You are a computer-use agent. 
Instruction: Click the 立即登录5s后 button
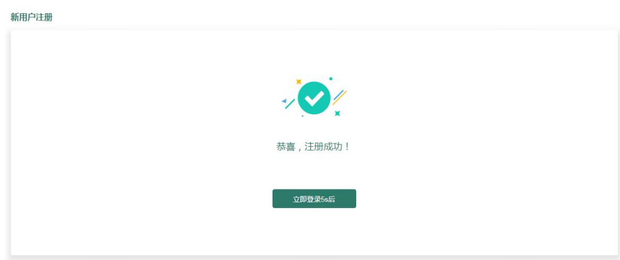314,199
